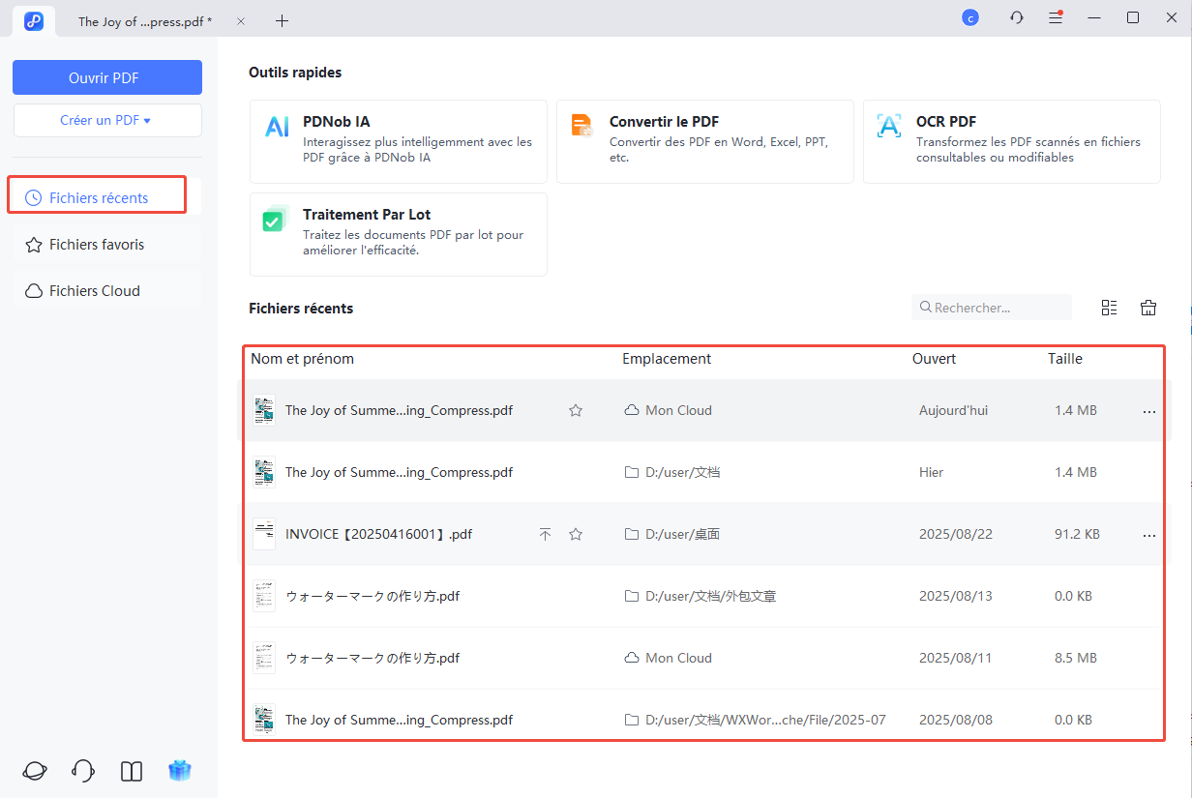Open the Convertir le PDF tool

pyautogui.click(x=704, y=141)
